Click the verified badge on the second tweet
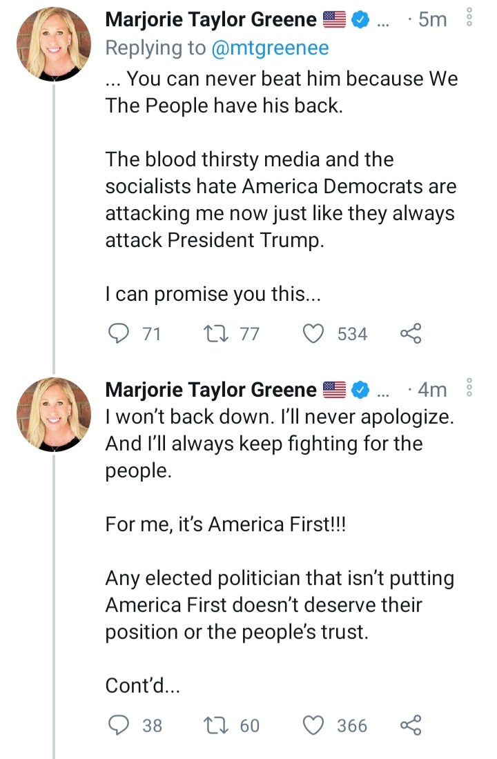Image resolution: width=497 pixels, height=759 pixels. [x=360, y=390]
